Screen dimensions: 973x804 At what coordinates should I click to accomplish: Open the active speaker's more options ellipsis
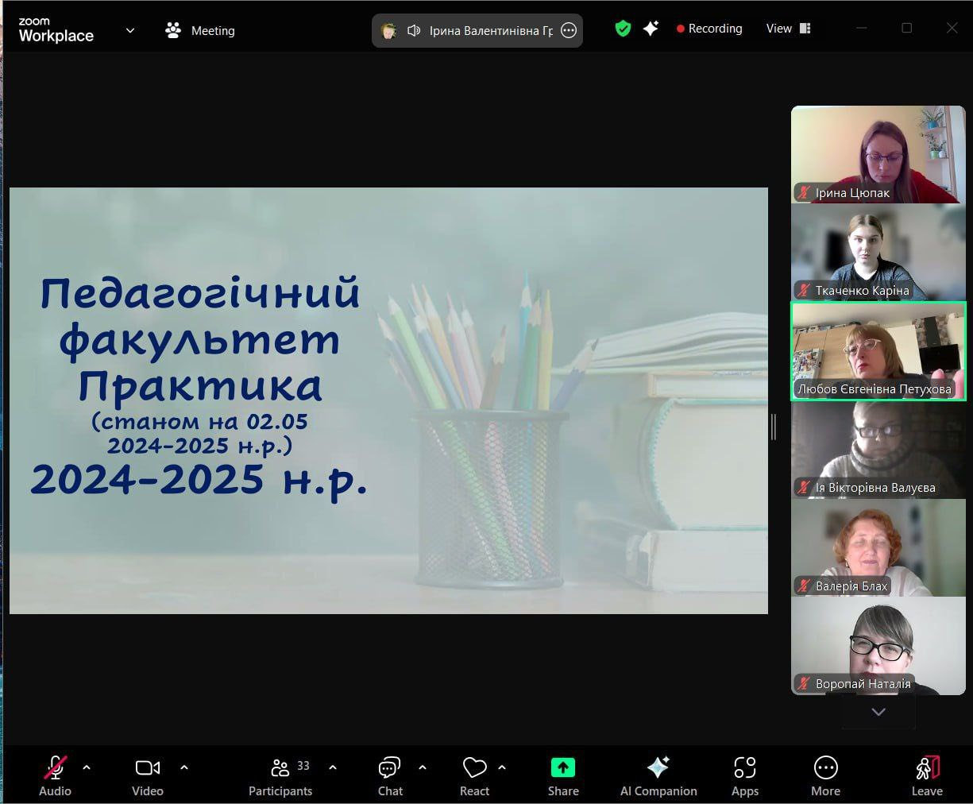tap(569, 31)
